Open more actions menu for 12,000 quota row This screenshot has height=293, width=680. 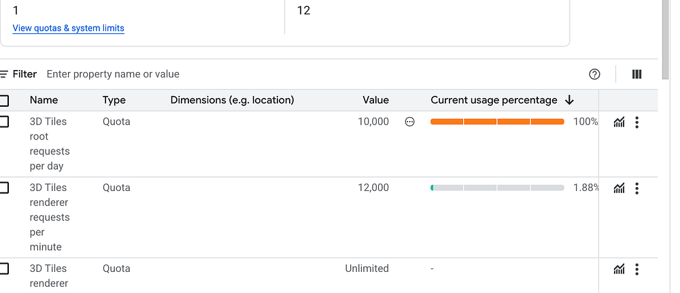pyautogui.click(x=636, y=188)
